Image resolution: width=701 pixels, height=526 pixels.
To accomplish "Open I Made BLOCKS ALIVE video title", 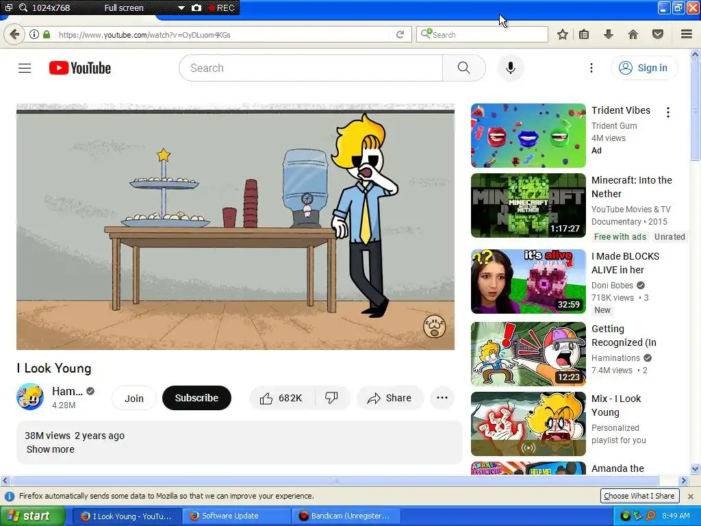I will pyautogui.click(x=625, y=263).
